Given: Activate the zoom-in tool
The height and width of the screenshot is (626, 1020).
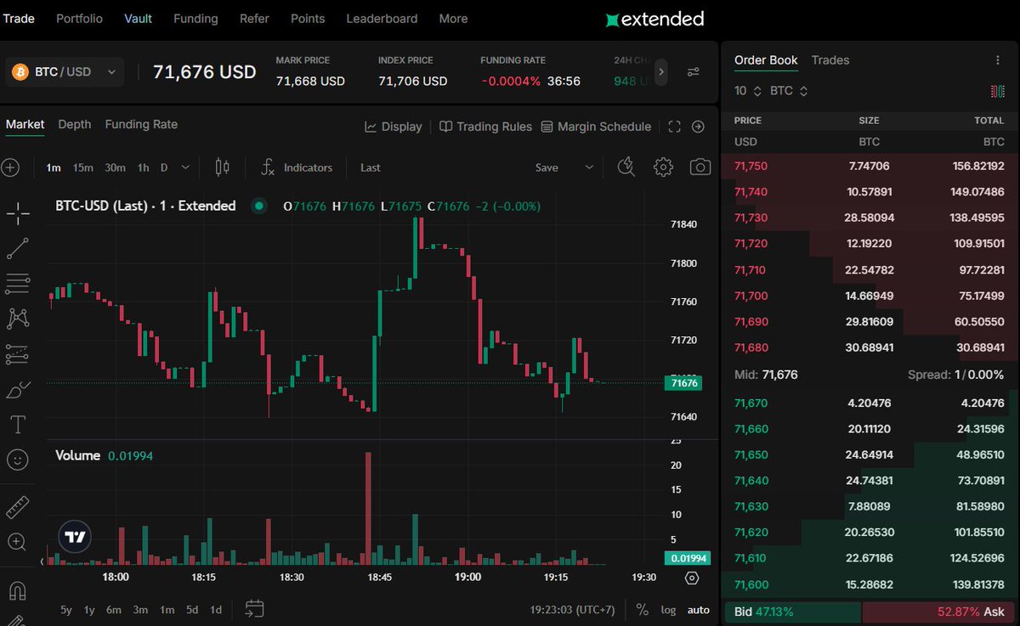Looking at the screenshot, I should coord(18,542).
